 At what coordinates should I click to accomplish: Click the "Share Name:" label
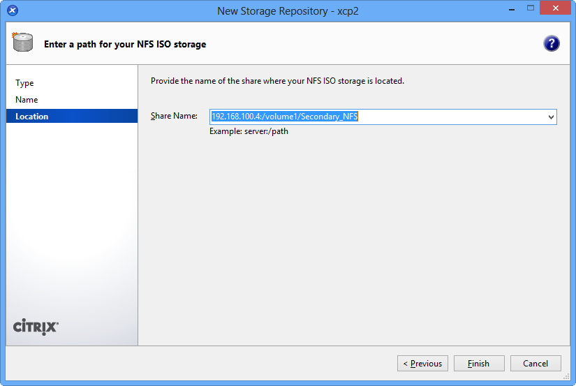click(175, 116)
